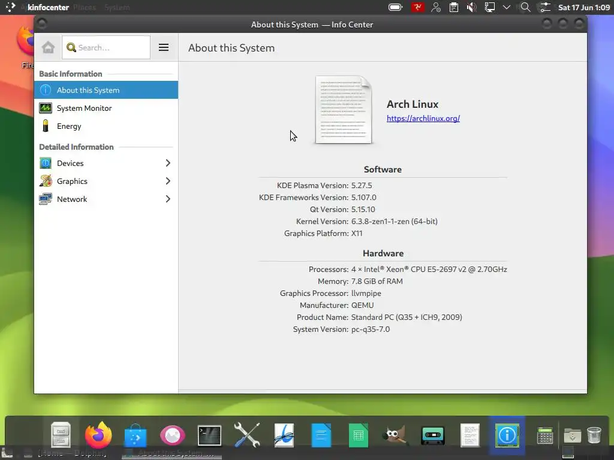The width and height of the screenshot is (614, 460).
Task: Click the muted volume icon in the tray
Action: point(472,7)
